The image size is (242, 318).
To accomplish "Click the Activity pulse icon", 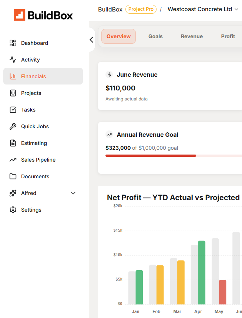I will (13, 60).
